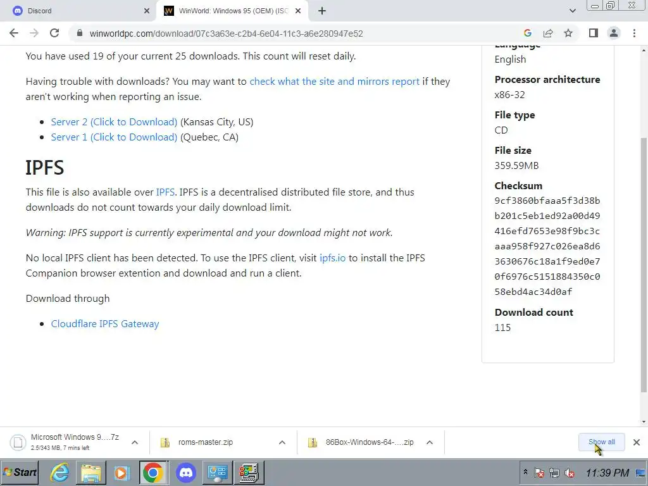Show hidden system tray icons
Image resolution: width=648 pixels, height=486 pixels.
pyautogui.click(x=525, y=472)
